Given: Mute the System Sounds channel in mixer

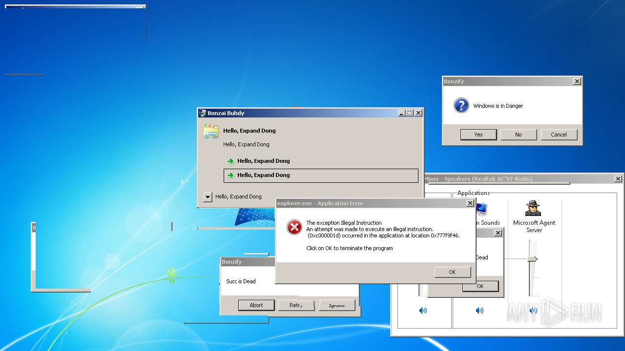Looking at the screenshot, I should (479, 311).
